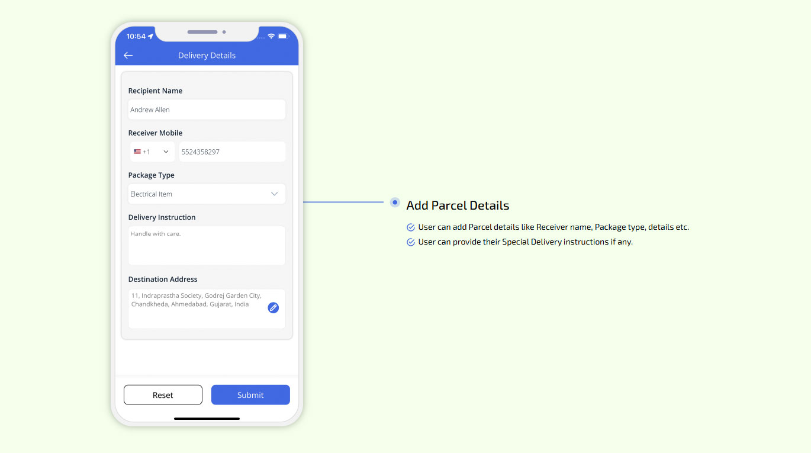Click check icon beside 'Special Delivery instructions' line
Image resolution: width=811 pixels, height=453 pixels.
(x=411, y=242)
